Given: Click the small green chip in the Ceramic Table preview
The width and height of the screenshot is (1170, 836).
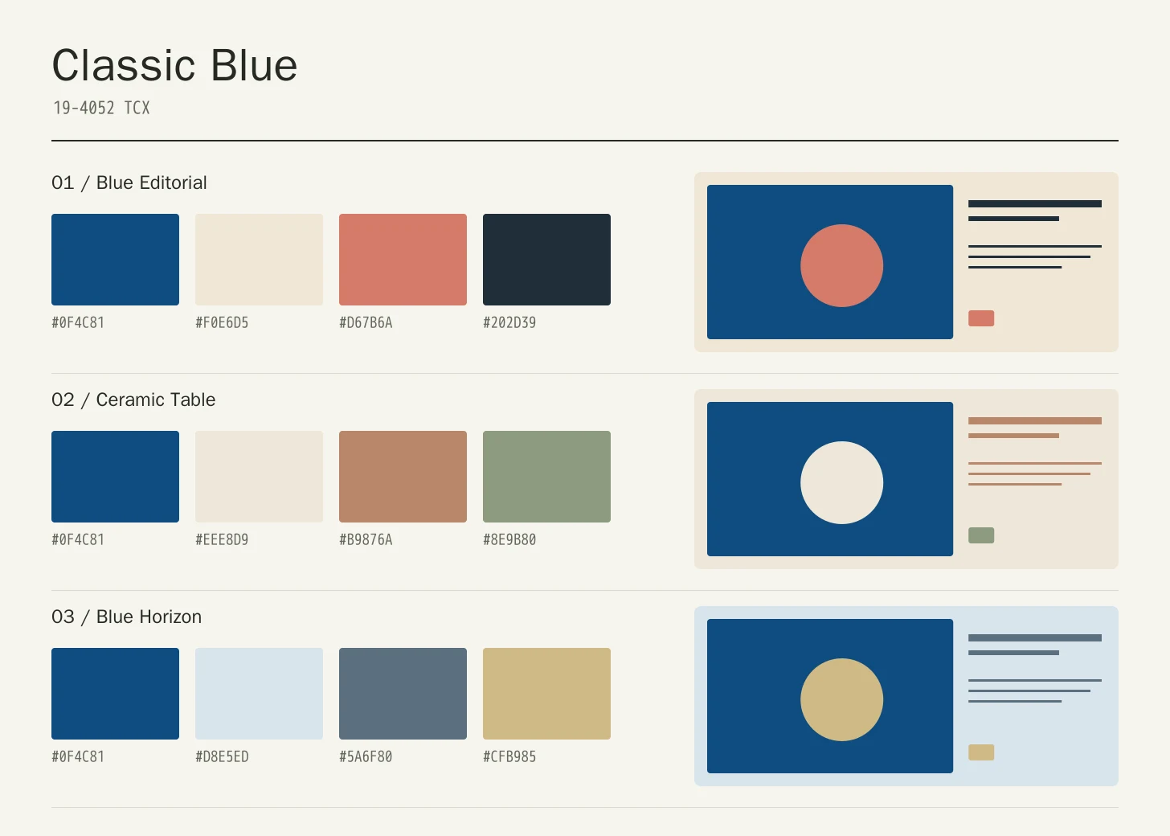Looking at the screenshot, I should 981,535.
